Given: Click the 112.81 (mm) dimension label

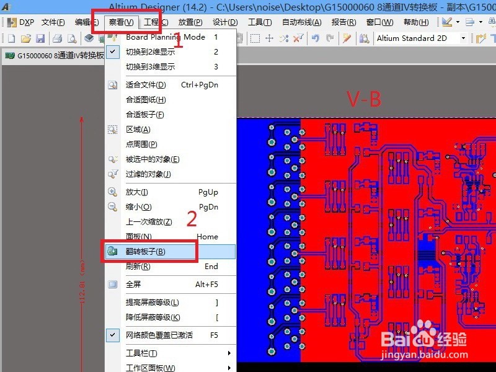Looking at the screenshot, I should coord(82,282).
